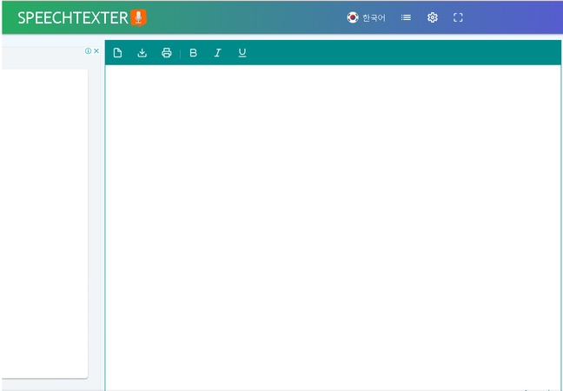563x391 pixels.
Task: Print the document using the printer icon
Action: (x=167, y=53)
